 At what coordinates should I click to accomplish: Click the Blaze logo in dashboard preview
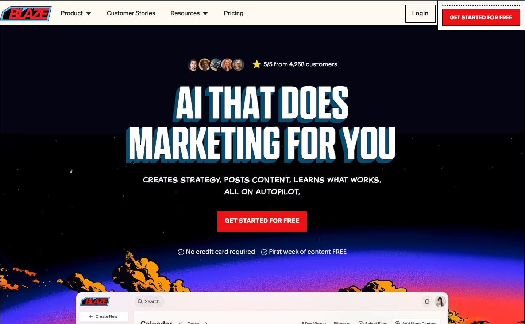tap(95, 301)
